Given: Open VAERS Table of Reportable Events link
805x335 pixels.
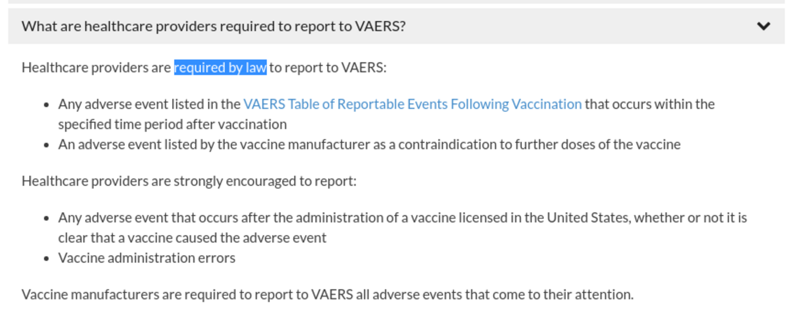Looking at the screenshot, I should pos(412,104).
